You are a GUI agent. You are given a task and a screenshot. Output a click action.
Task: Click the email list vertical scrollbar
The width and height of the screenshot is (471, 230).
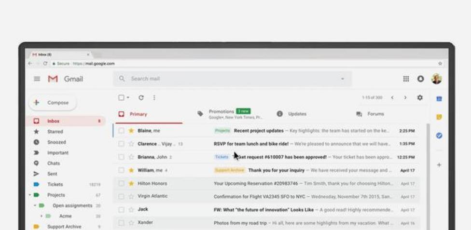[429, 176]
